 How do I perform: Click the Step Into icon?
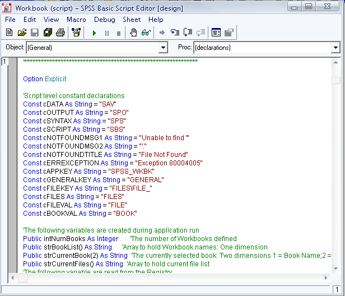point(175,33)
